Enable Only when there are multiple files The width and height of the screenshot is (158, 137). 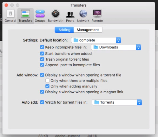click(x=47, y=81)
